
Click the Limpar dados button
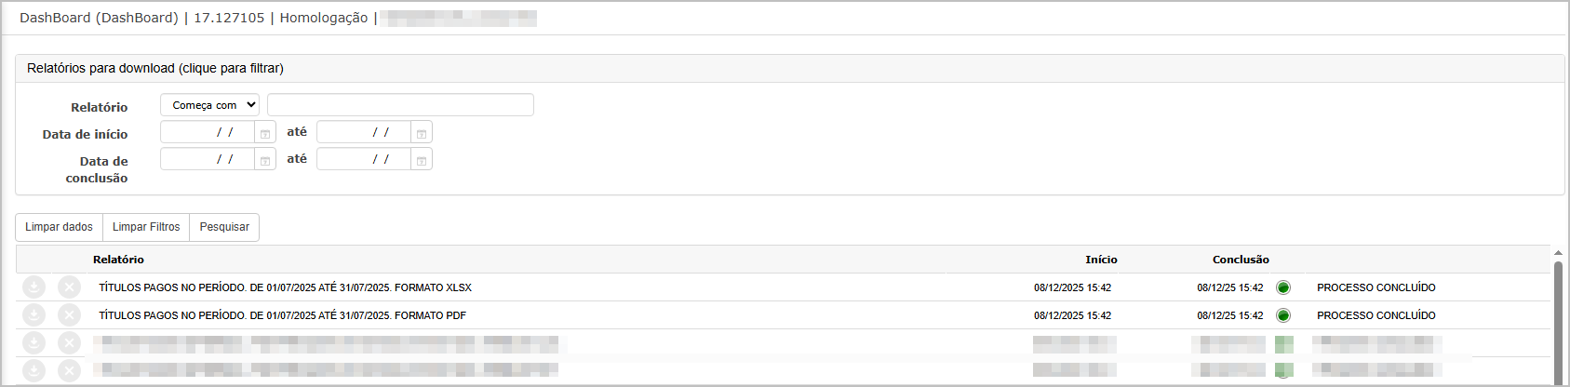pos(59,227)
